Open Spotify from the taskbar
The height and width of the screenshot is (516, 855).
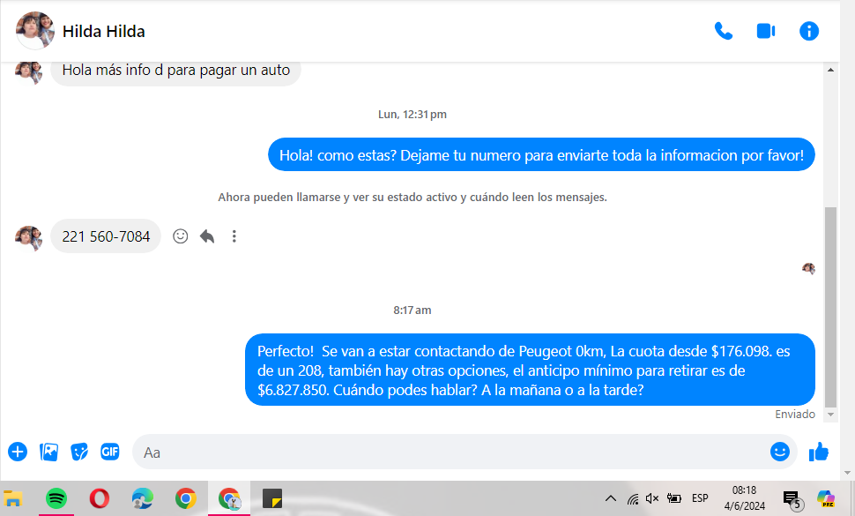pyautogui.click(x=56, y=498)
